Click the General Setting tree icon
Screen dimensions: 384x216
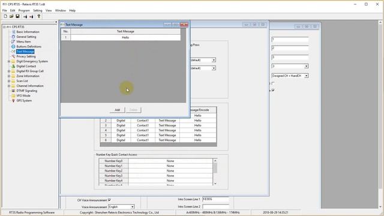point(13,37)
